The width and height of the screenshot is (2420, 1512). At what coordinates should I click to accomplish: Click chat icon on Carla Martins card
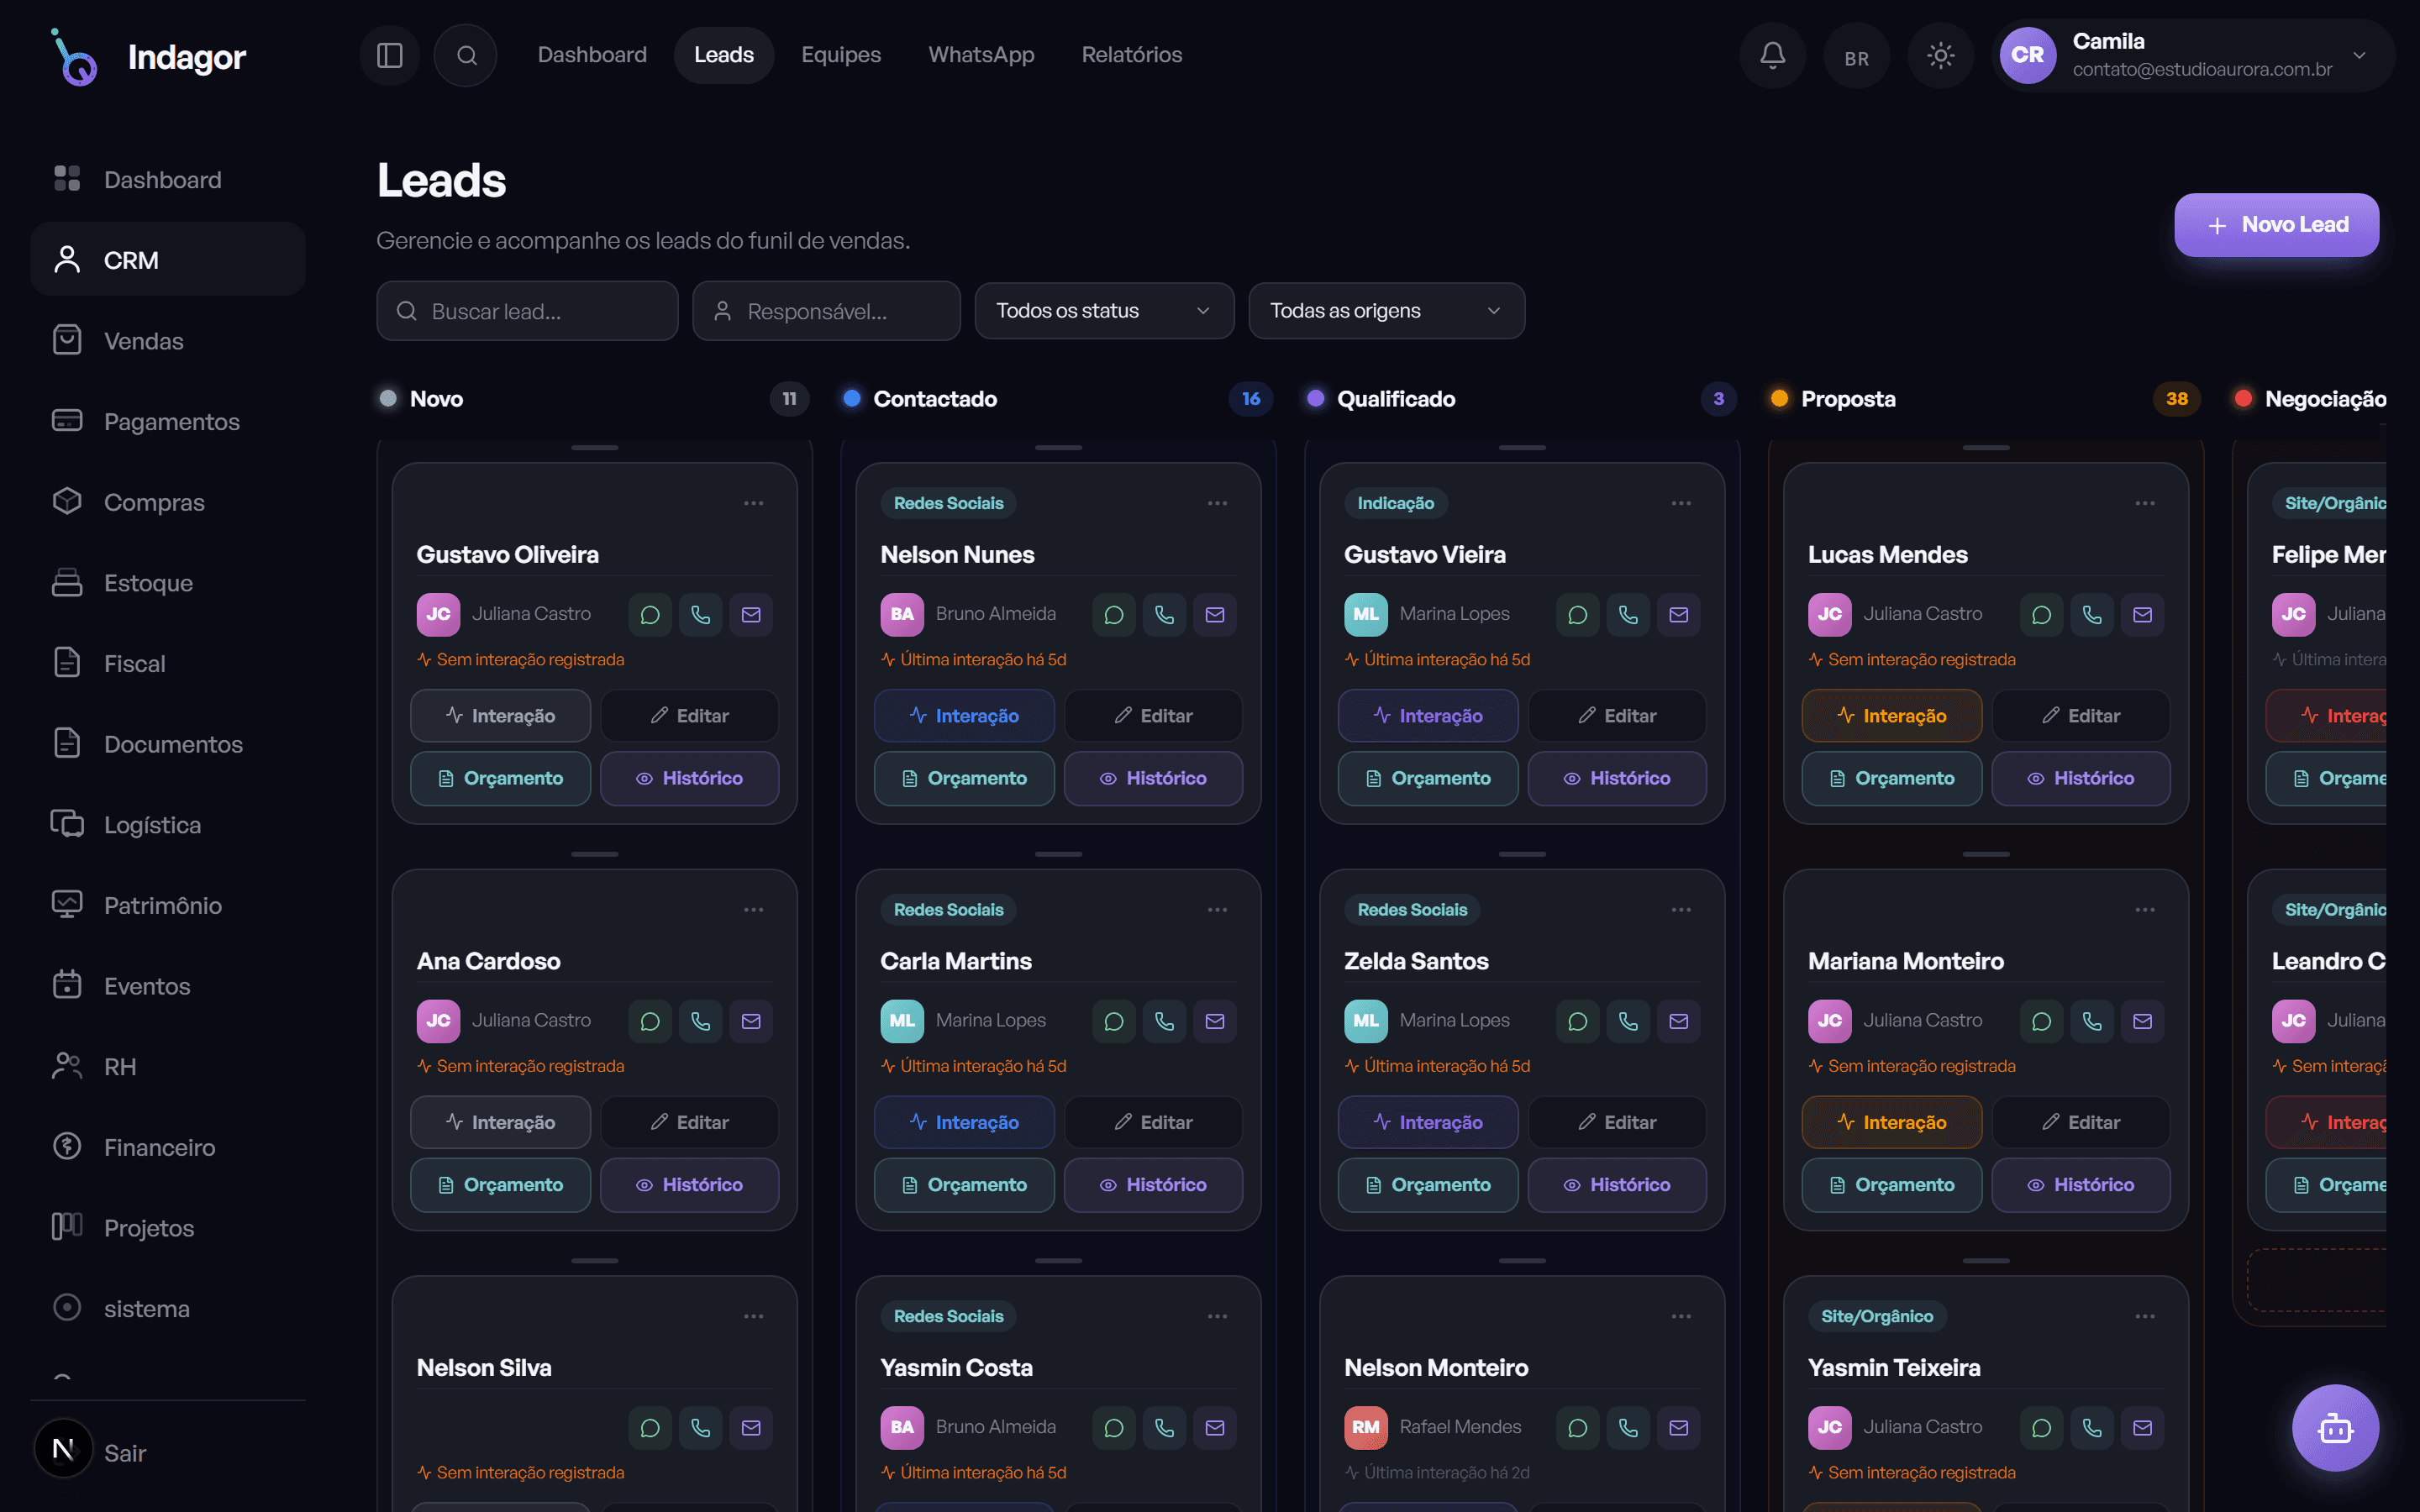pos(1114,1021)
